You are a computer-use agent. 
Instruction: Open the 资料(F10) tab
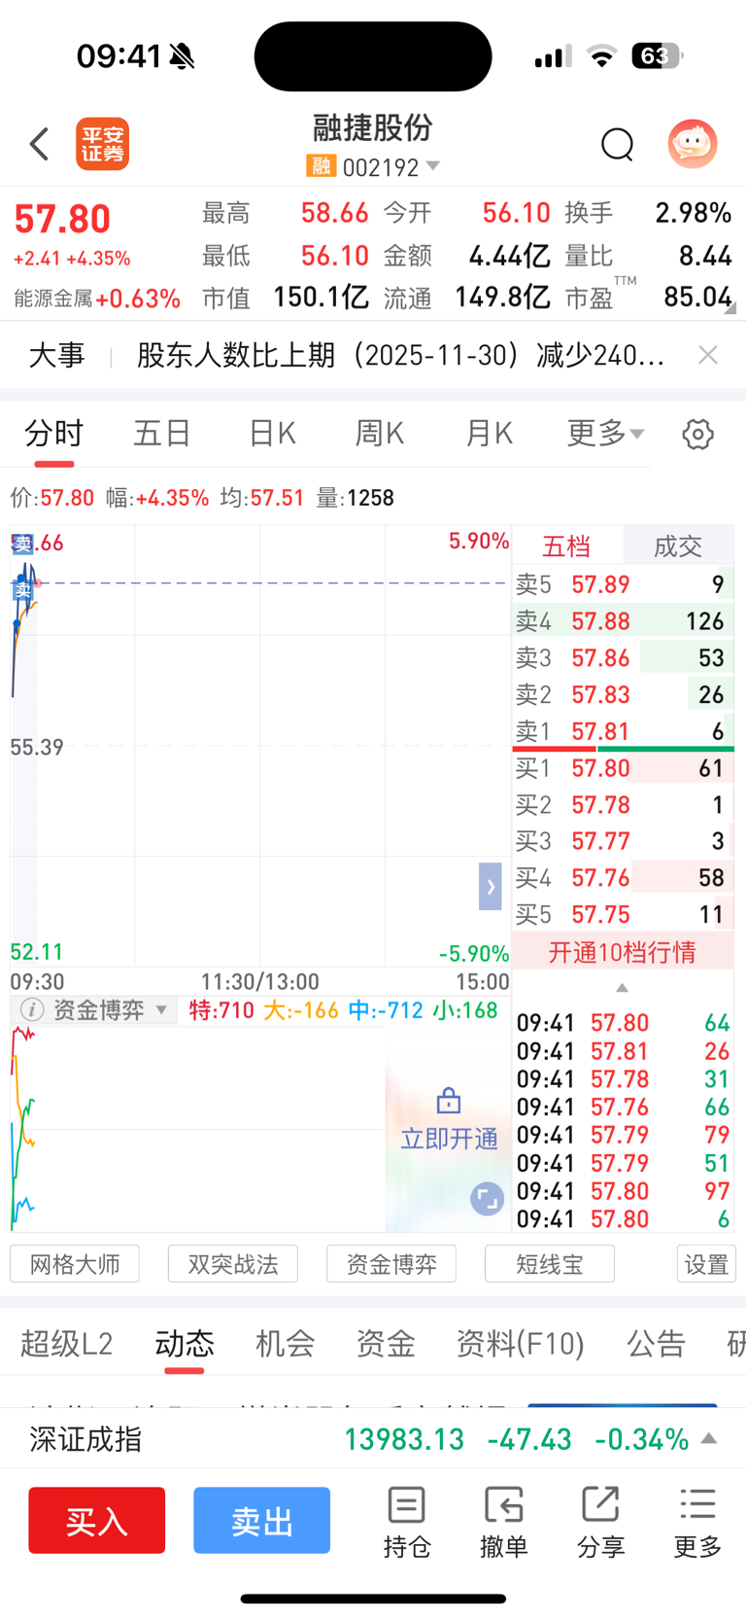521,1344
